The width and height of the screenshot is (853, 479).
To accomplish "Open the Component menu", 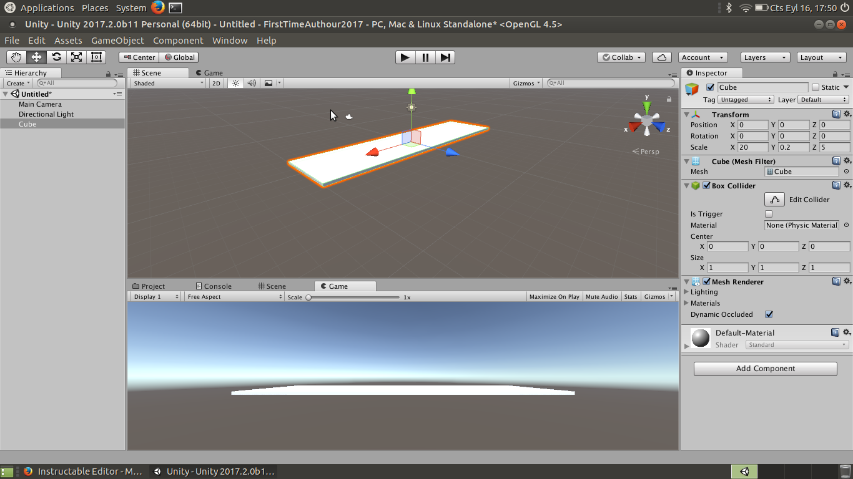I will click(178, 41).
